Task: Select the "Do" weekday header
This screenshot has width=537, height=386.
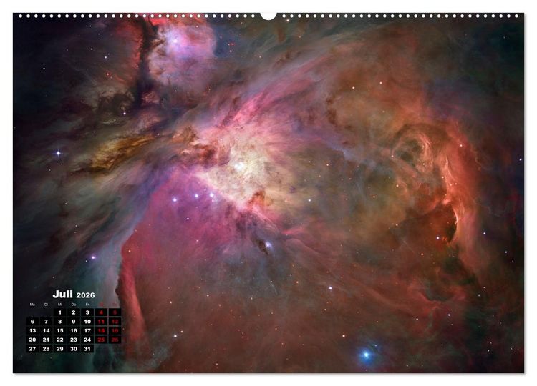Action: coord(74,305)
